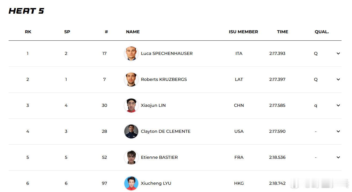Viewport: 352px width, 192px height.
Task: Expand Clayton De Clemente's row chevron
Action: tap(338, 131)
